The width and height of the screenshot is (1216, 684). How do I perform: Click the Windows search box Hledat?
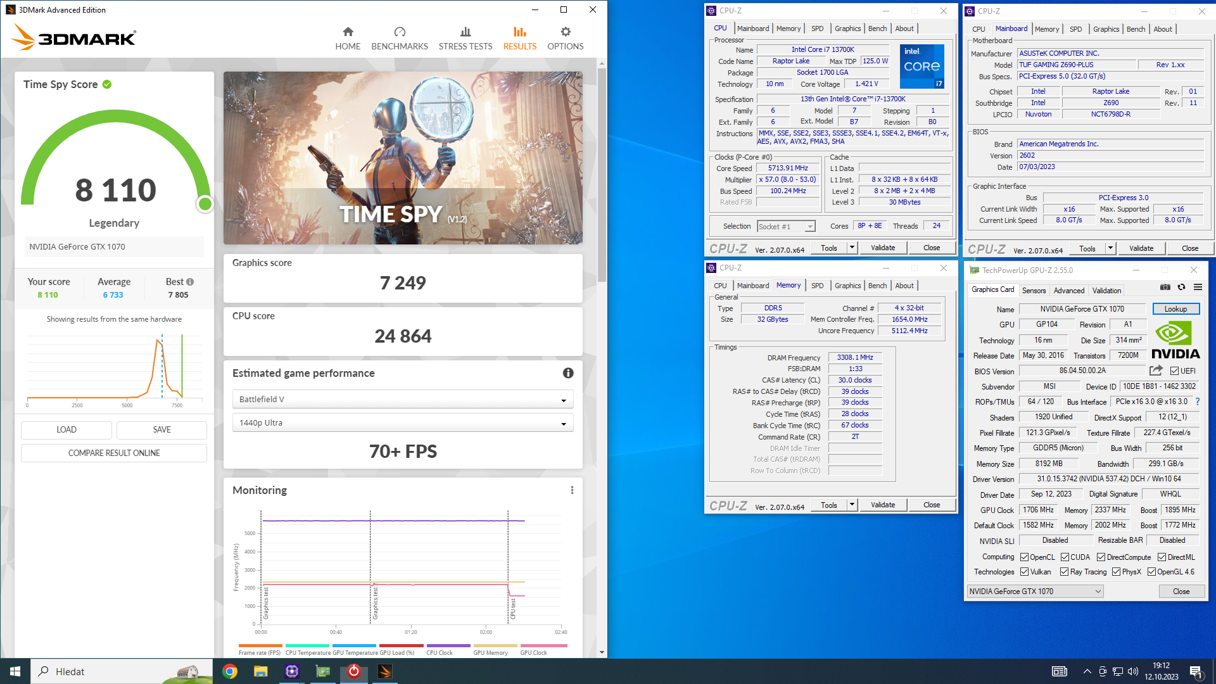click(122, 671)
